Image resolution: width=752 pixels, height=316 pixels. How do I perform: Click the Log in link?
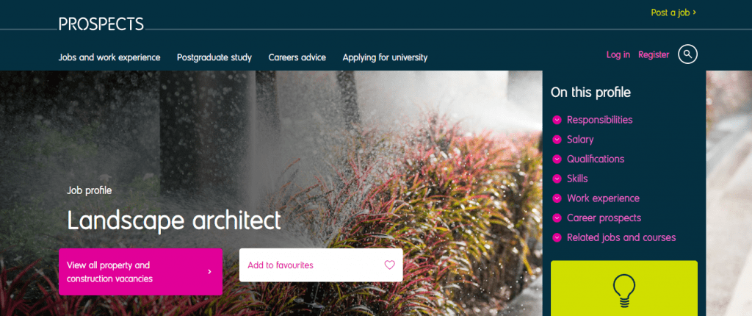click(618, 54)
